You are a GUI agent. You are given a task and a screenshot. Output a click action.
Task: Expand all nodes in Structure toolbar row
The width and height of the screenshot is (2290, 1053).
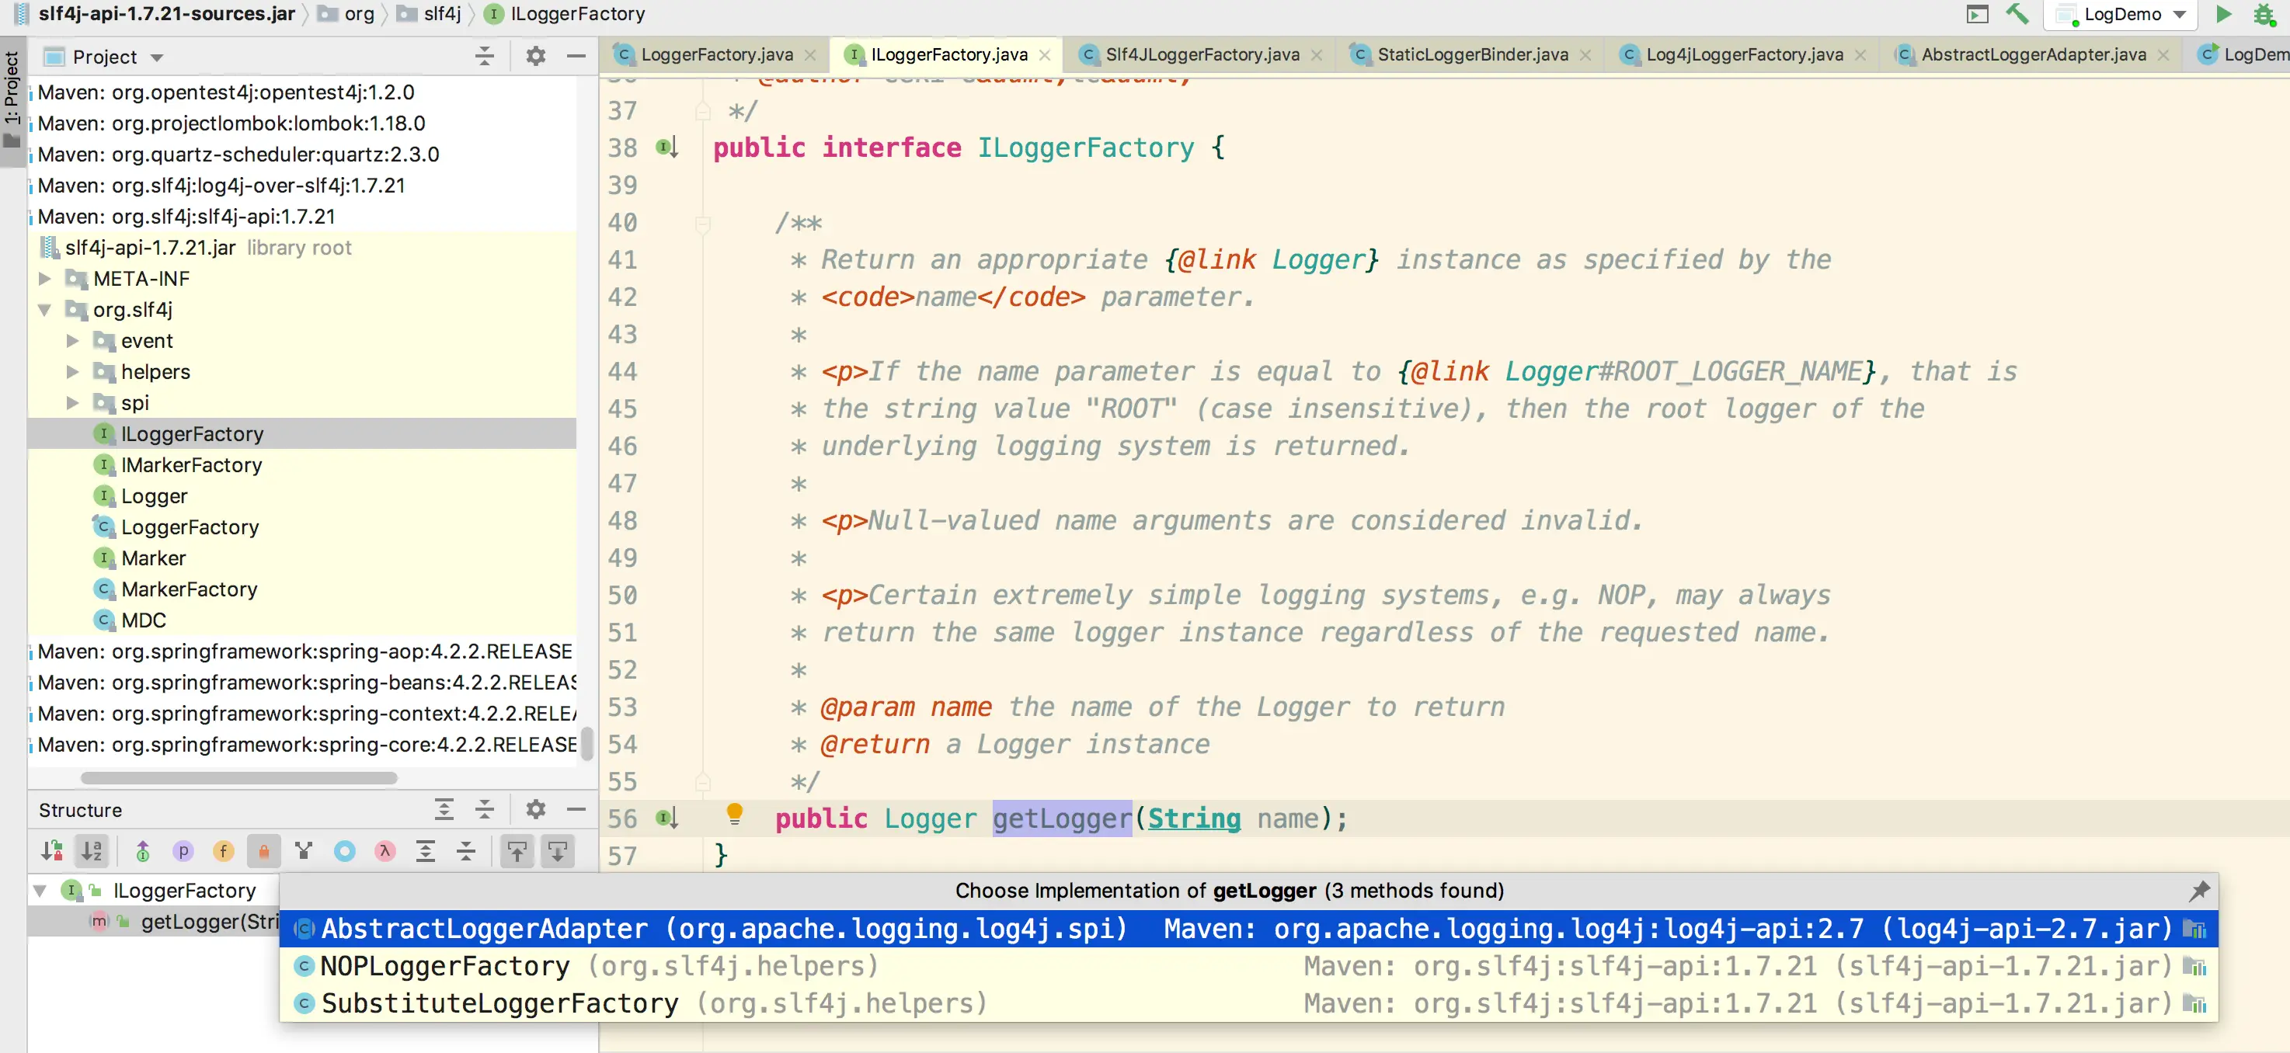426,851
